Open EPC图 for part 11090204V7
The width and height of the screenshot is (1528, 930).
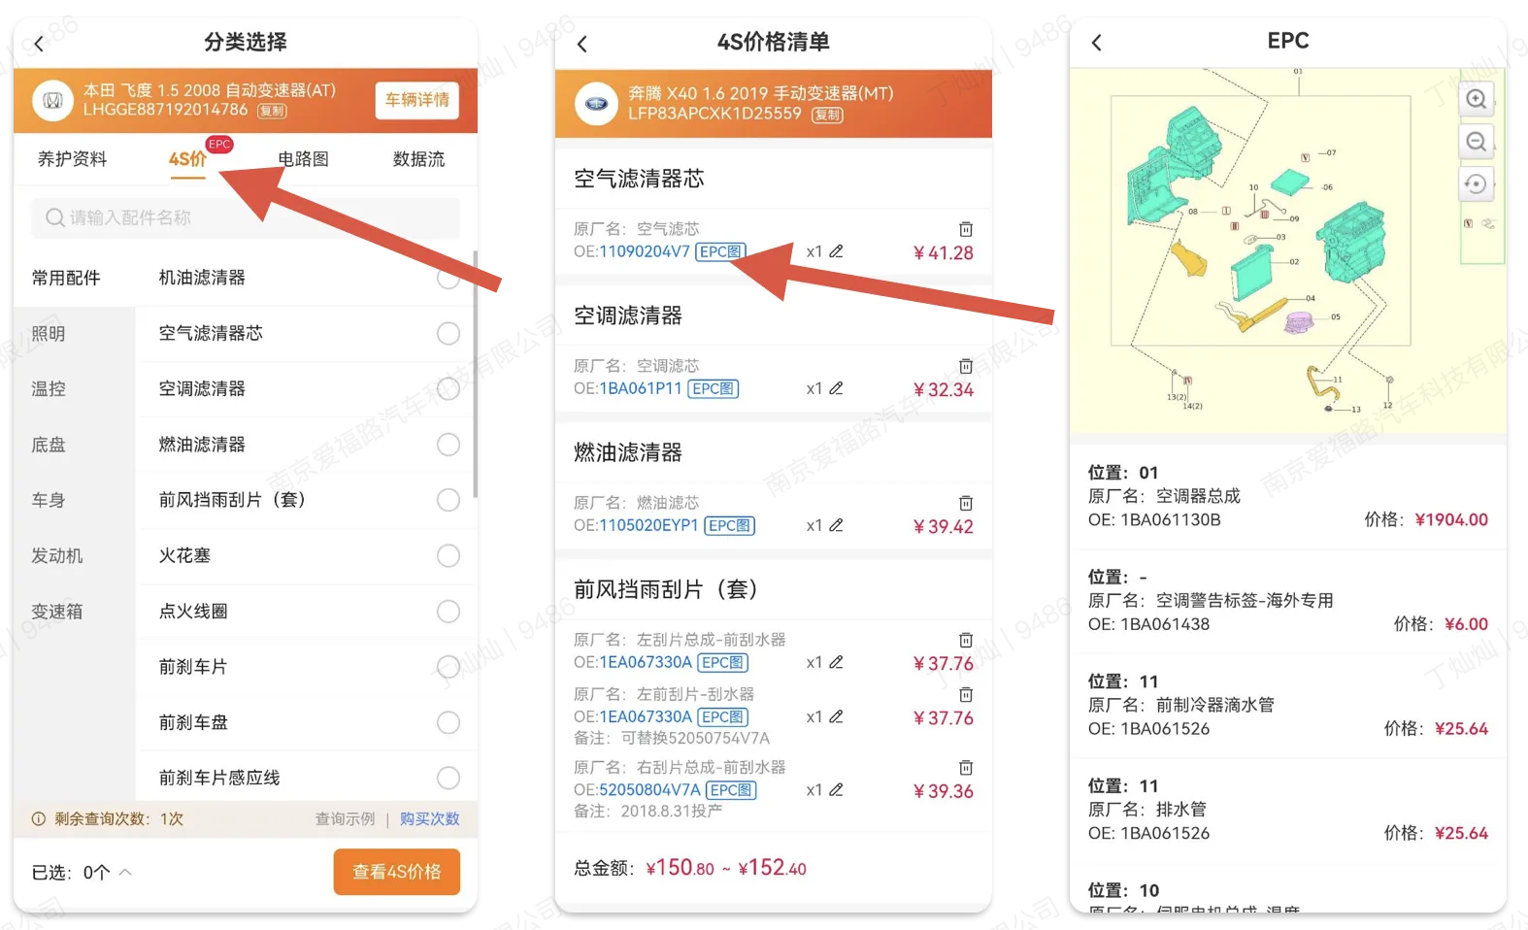[721, 252]
